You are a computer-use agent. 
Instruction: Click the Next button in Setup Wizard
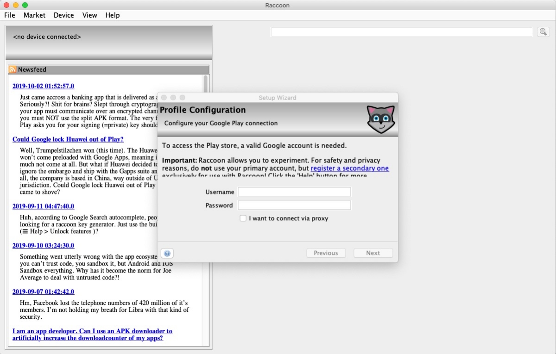373,253
